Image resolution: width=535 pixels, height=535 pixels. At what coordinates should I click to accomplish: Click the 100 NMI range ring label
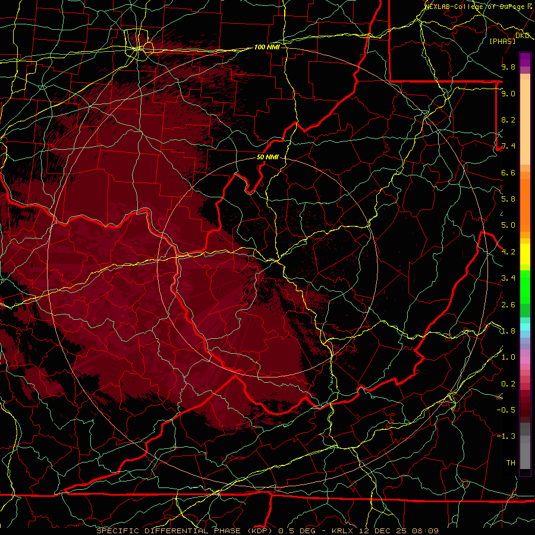[267, 47]
